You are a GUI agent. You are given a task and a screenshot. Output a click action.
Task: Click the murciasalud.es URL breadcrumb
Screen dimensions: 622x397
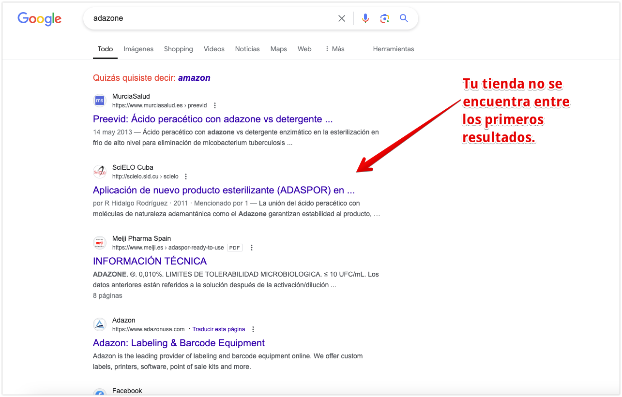click(x=160, y=105)
